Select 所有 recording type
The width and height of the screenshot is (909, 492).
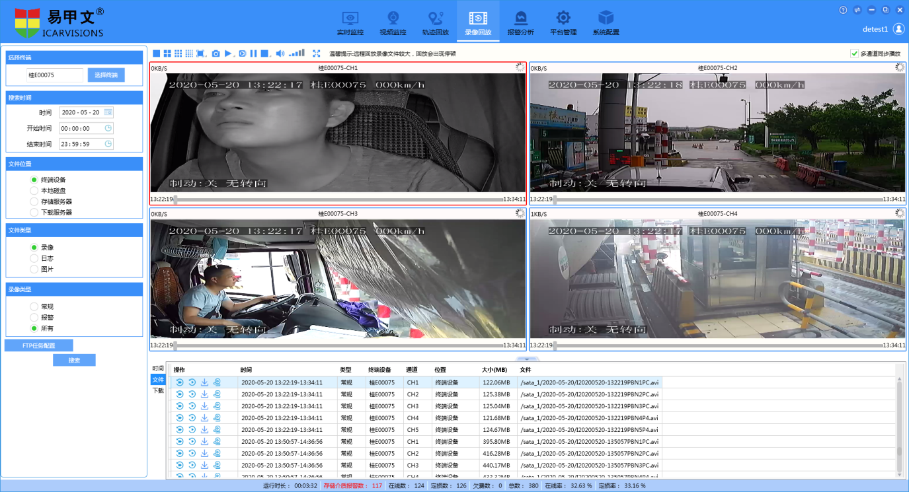[x=34, y=328]
